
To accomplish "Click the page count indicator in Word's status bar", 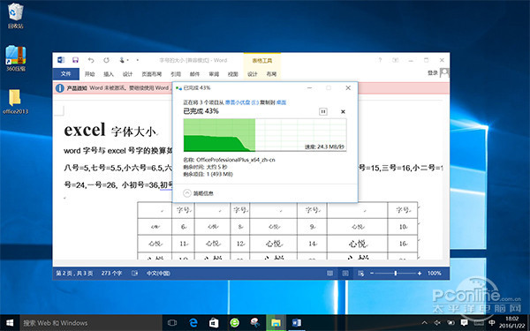I will coord(74,274).
